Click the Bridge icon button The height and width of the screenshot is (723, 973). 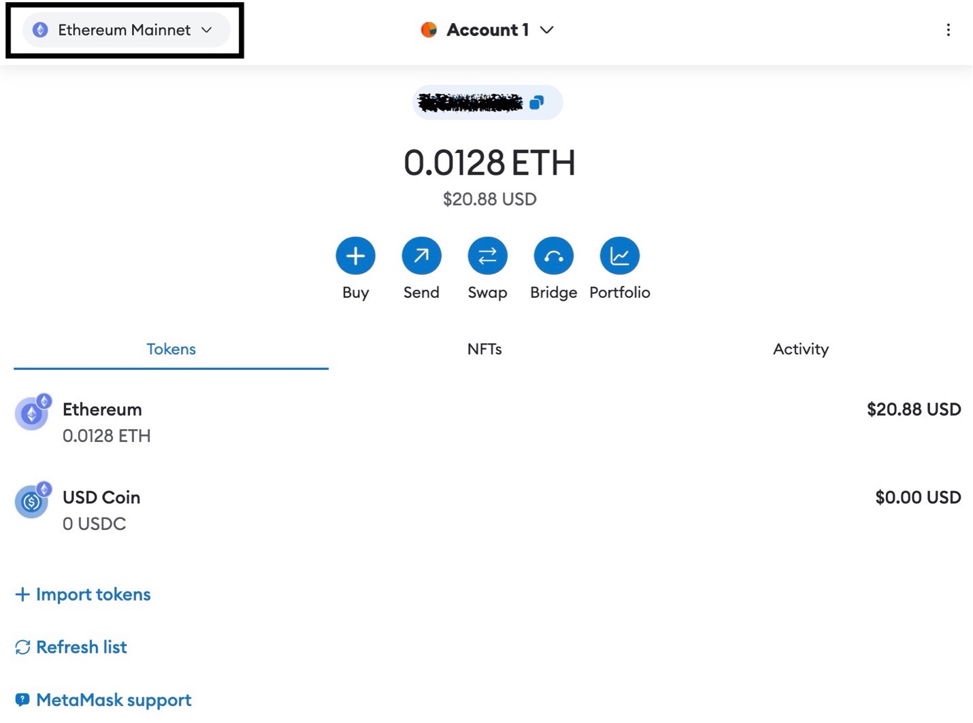tap(553, 256)
